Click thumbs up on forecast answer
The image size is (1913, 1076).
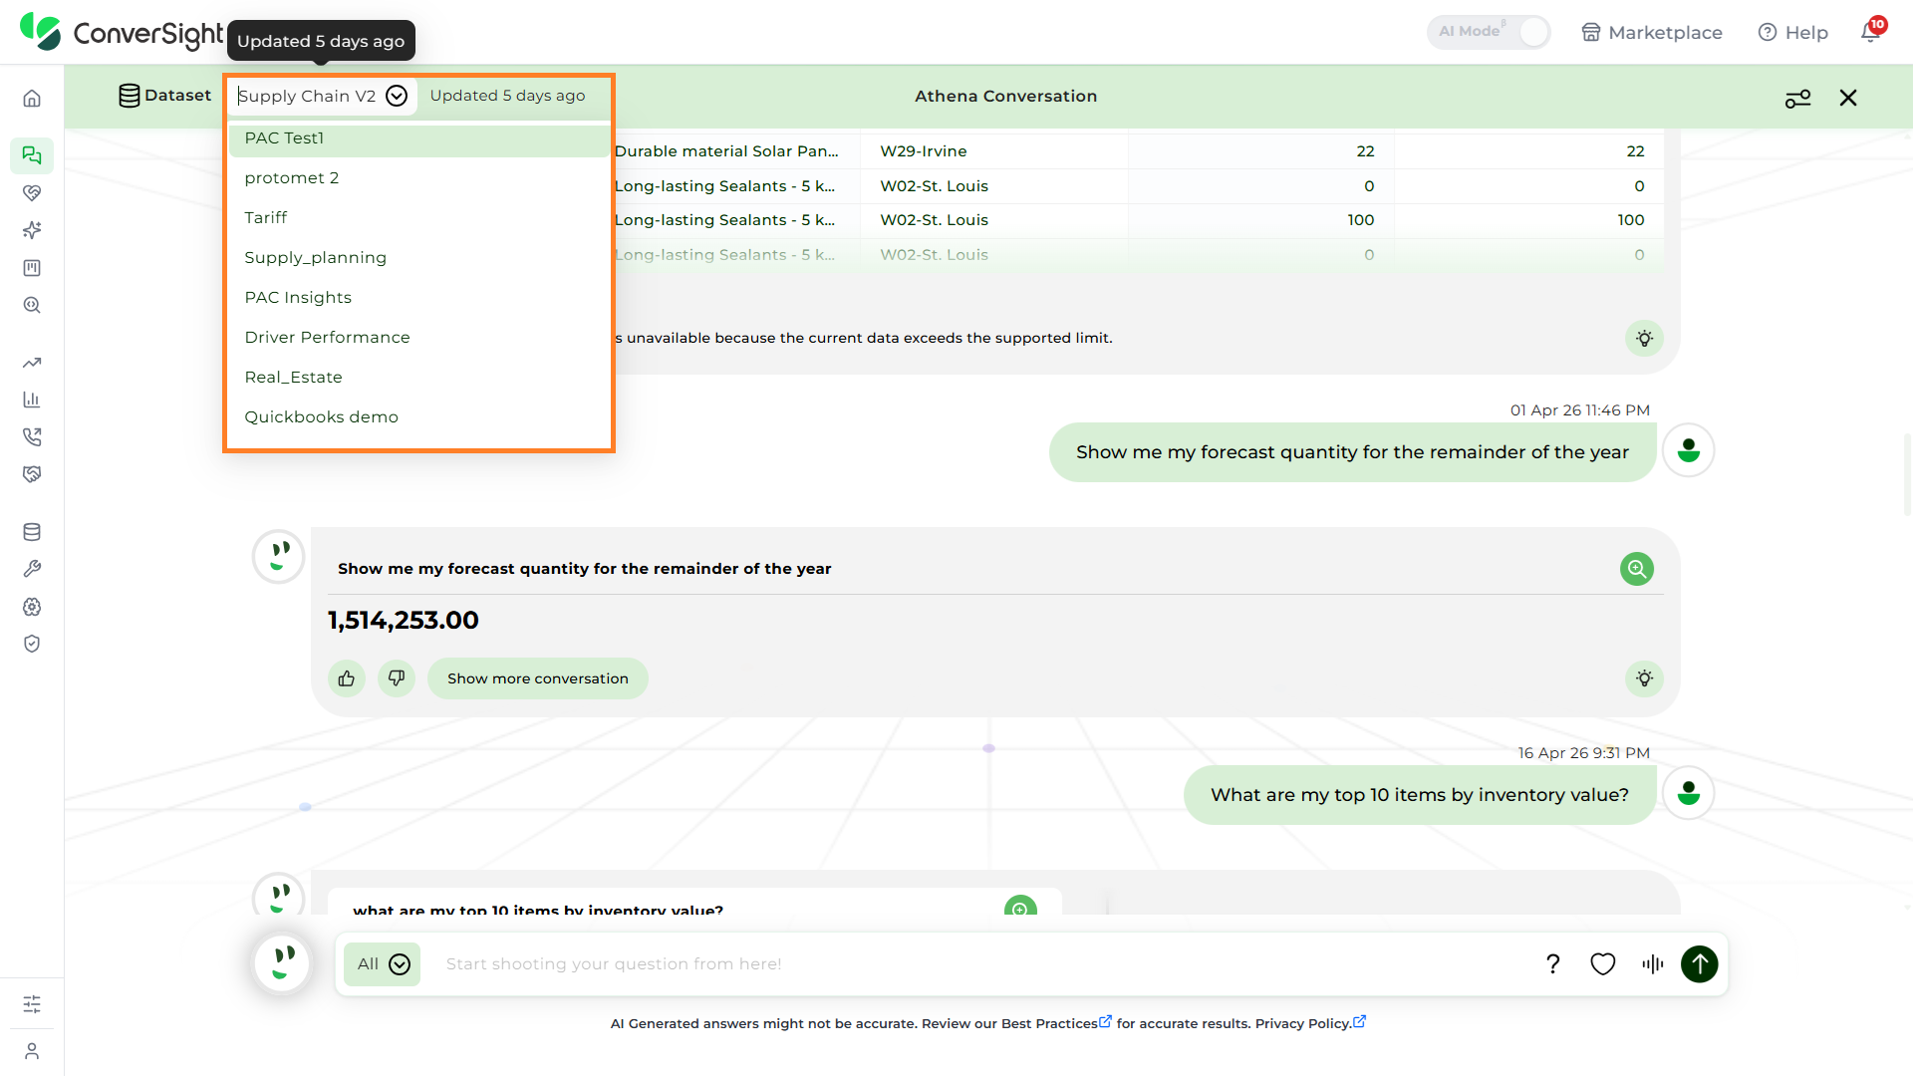347,678
